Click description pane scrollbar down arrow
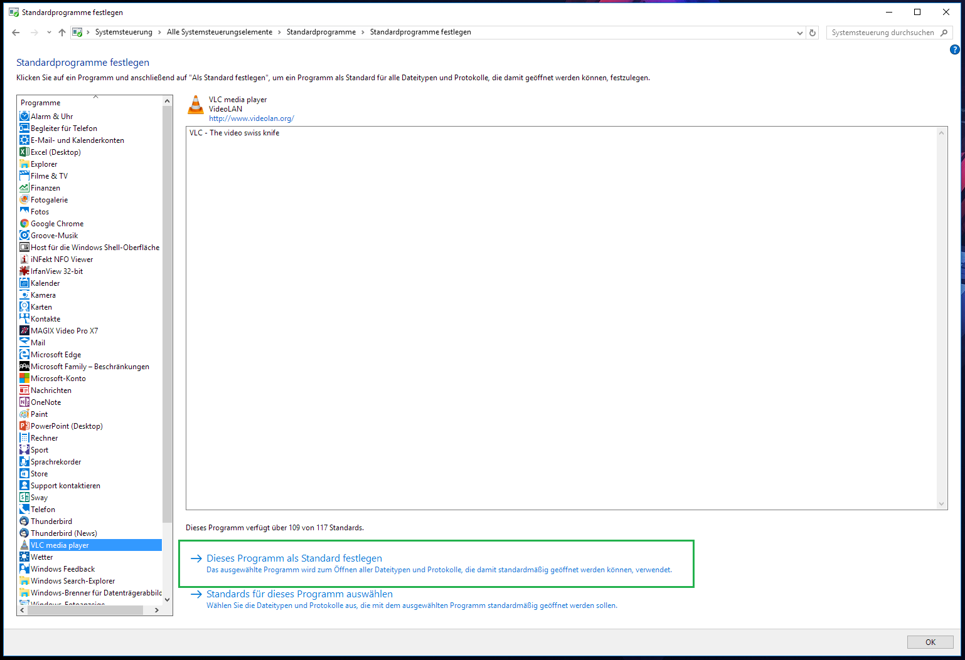This screenshot has width=965, height=660. click(x=941, y=504)
